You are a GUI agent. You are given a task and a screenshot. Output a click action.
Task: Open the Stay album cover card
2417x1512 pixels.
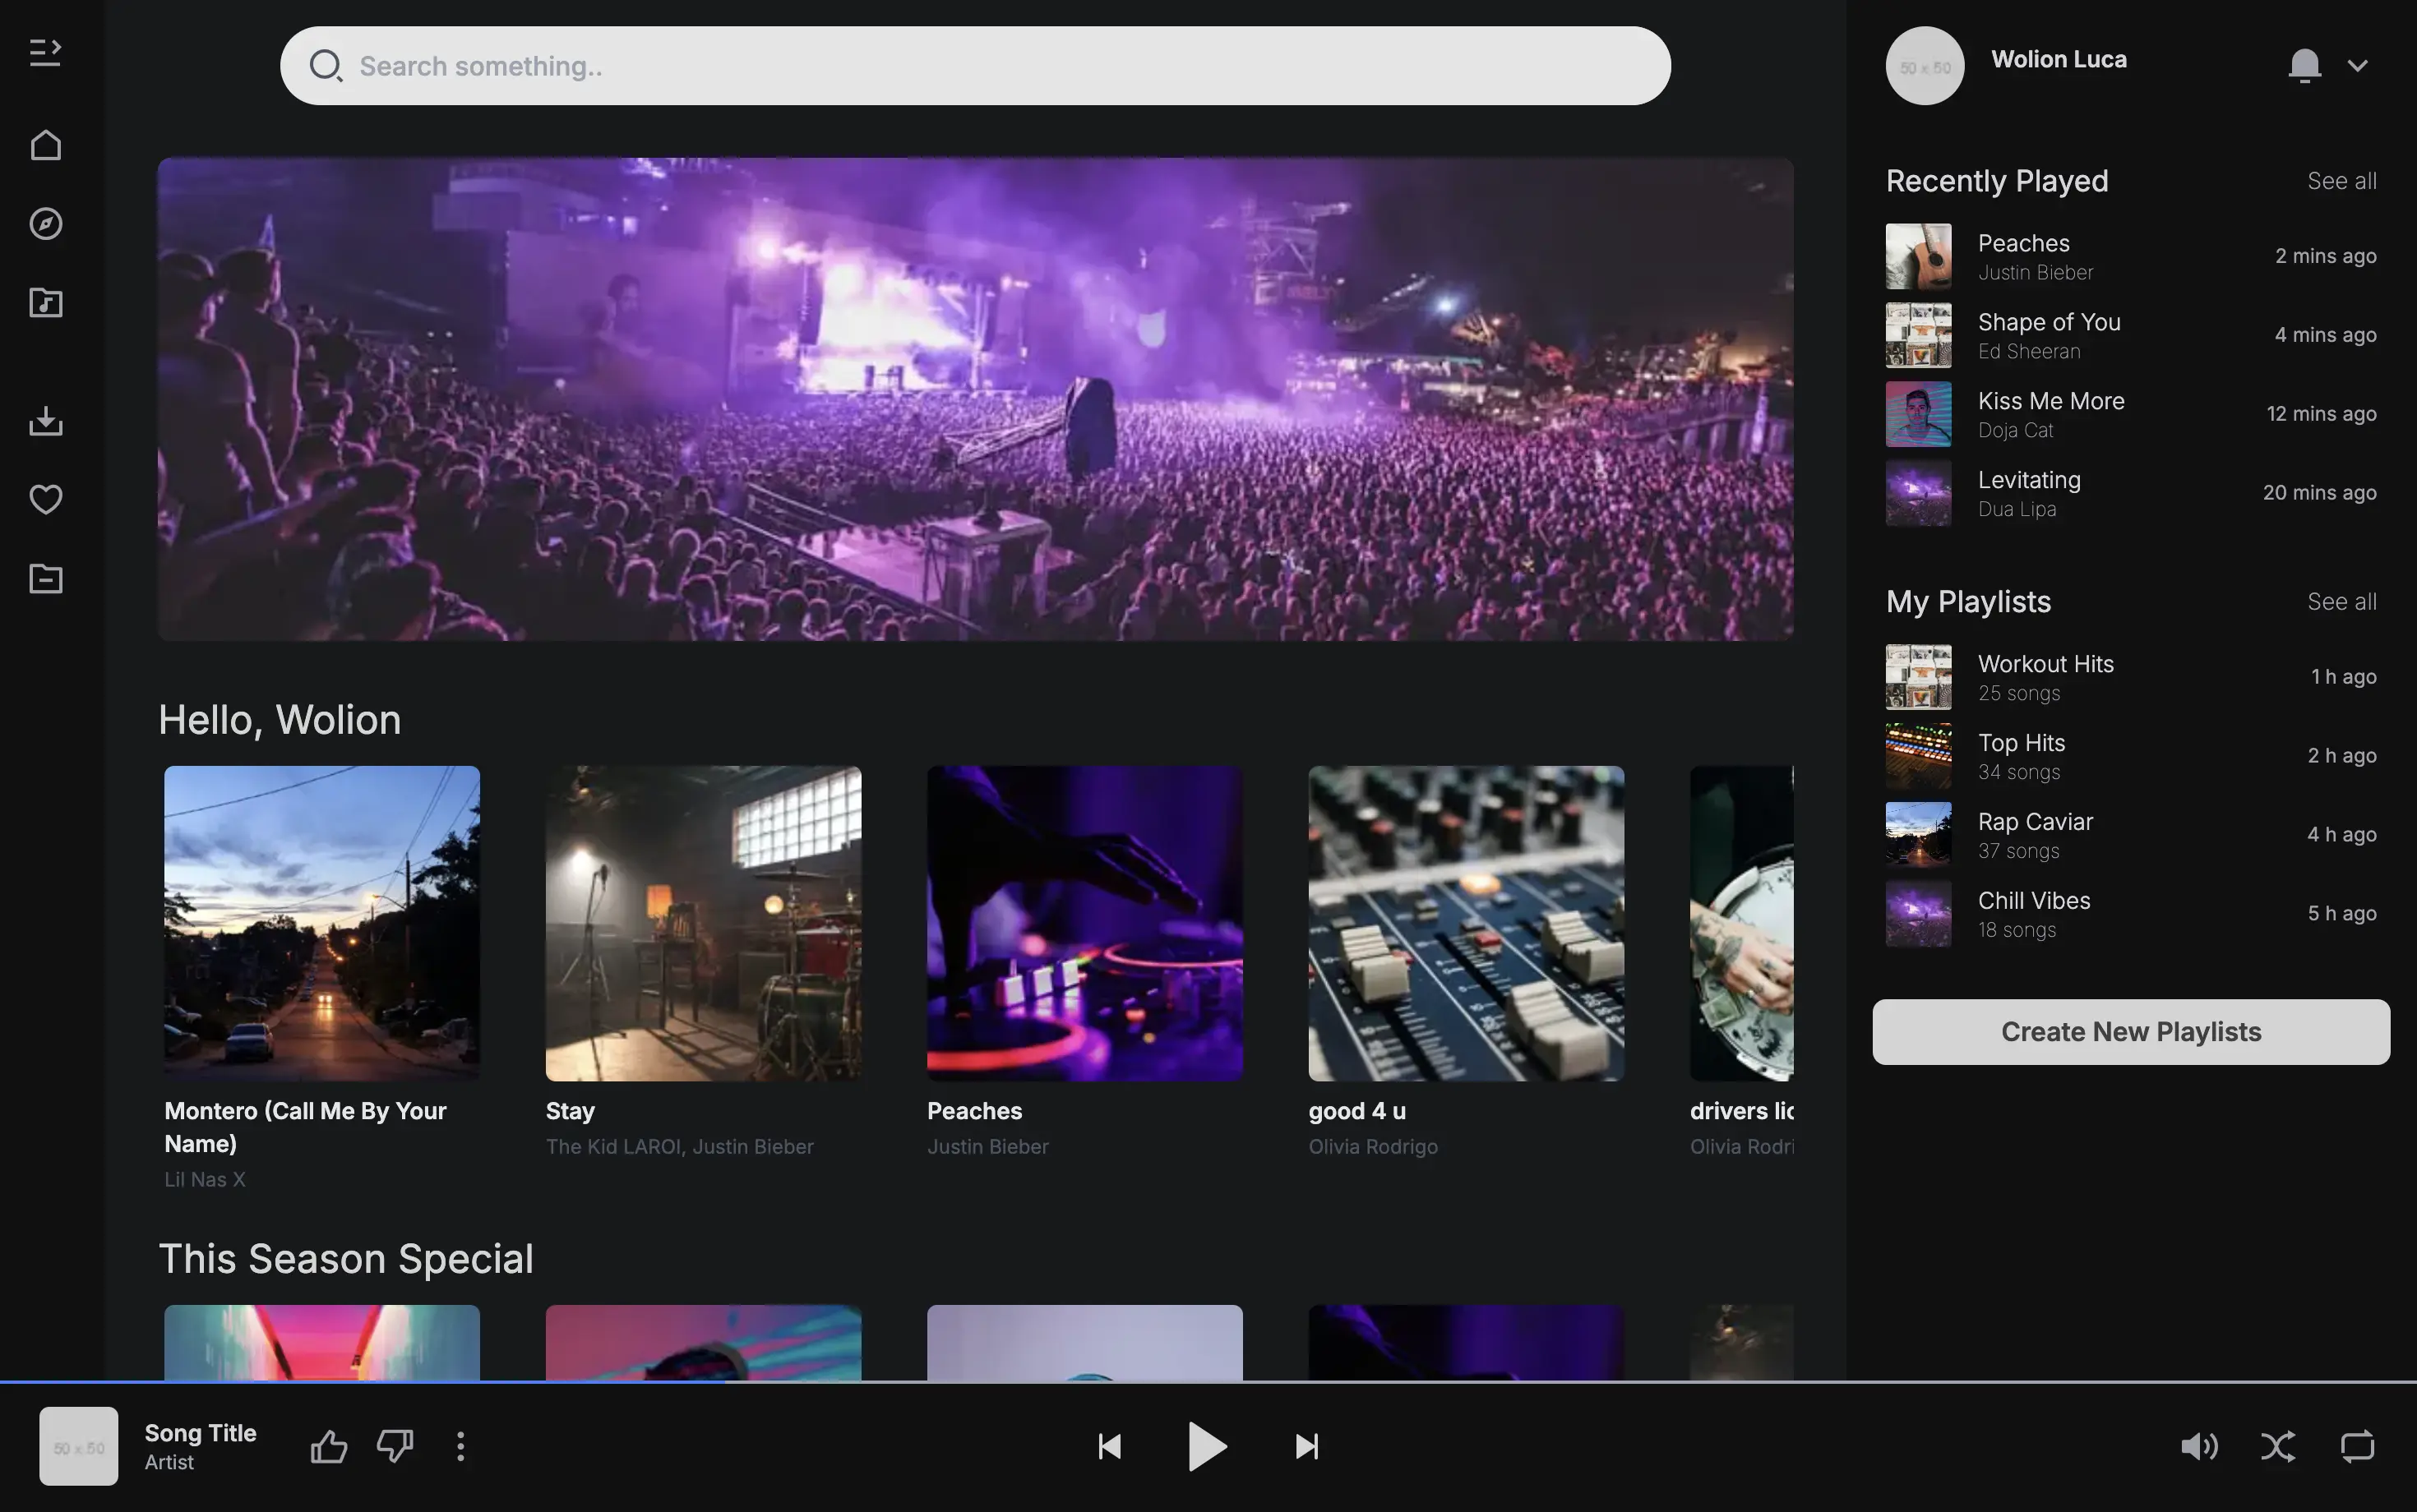[703, 923]
